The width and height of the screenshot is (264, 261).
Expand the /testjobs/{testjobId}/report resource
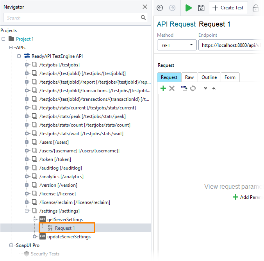[x=27, y=82]
